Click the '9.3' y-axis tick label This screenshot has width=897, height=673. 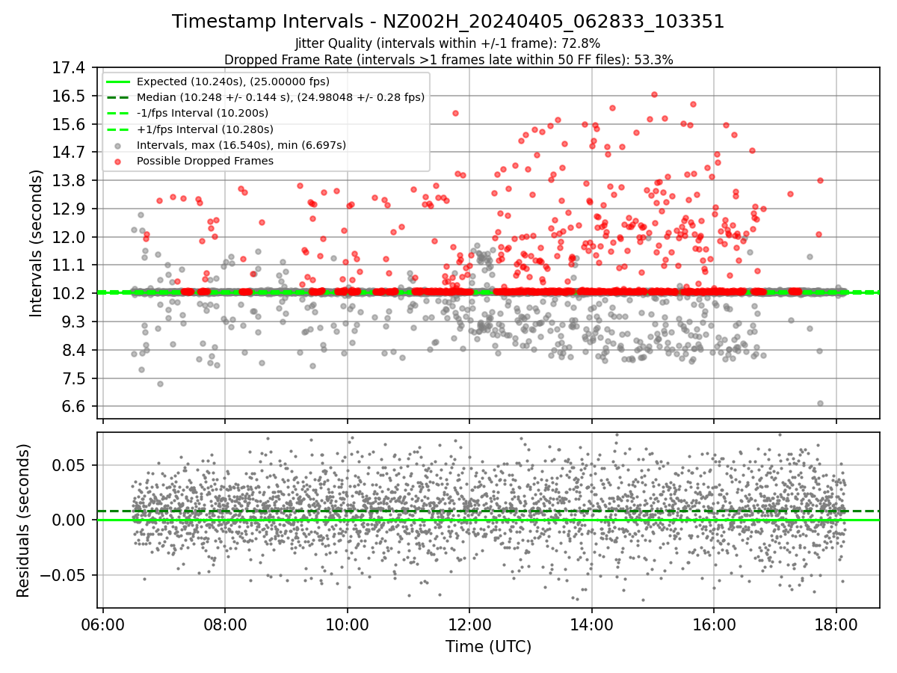coord(72,322)
